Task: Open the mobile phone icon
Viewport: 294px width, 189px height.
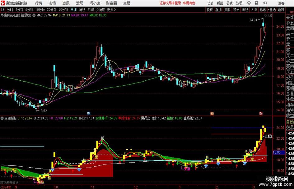Action: click(256, 3)
